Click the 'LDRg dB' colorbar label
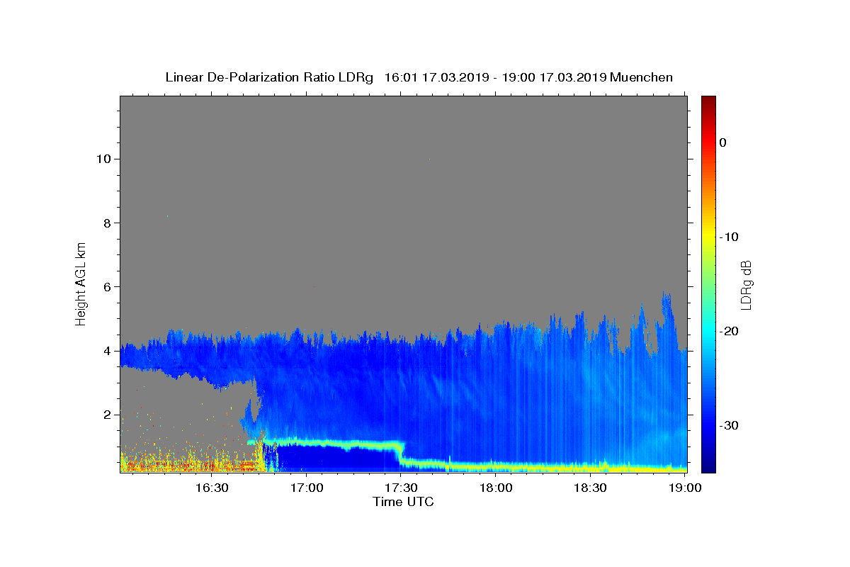Image resolution: width=850 pixels, height=567 pixels. 745,285
